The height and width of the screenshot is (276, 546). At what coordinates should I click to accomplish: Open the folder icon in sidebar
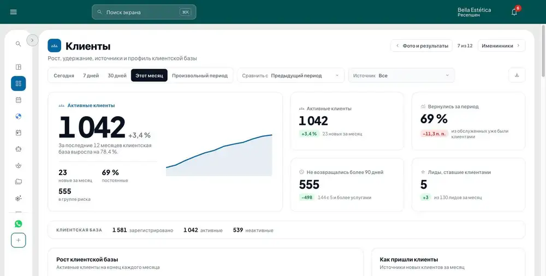[19, 182]
